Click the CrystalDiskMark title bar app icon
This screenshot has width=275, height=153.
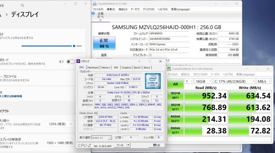click(169, 69)
